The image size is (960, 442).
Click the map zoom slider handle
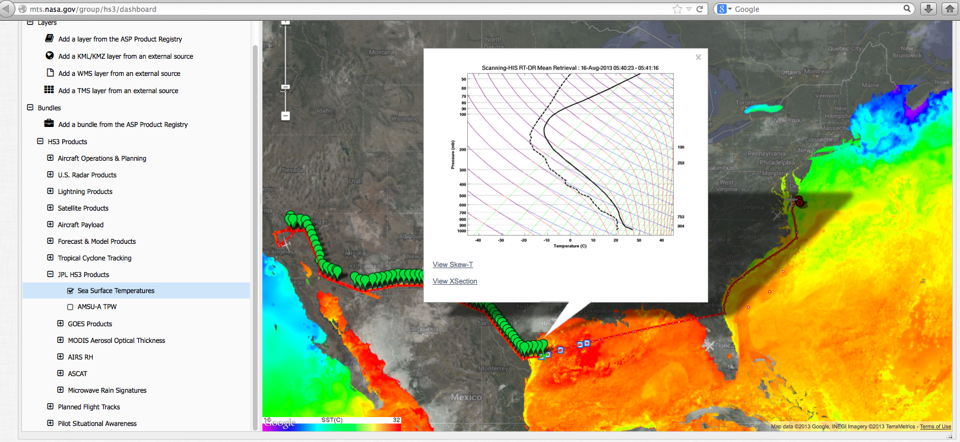click(x=286, y=87)
